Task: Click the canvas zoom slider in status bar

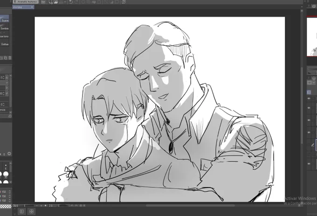Action: (x=26, y=206)
